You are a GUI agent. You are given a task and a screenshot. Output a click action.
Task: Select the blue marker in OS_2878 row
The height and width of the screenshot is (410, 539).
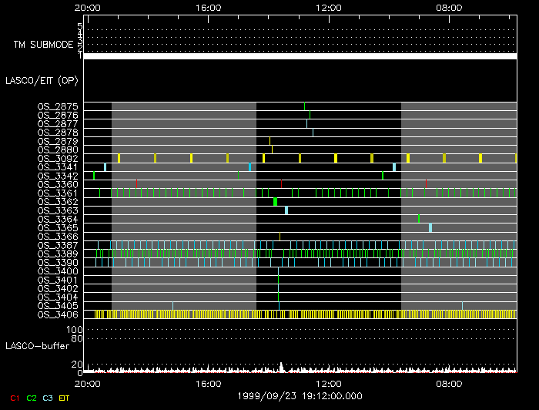point(313,132)
